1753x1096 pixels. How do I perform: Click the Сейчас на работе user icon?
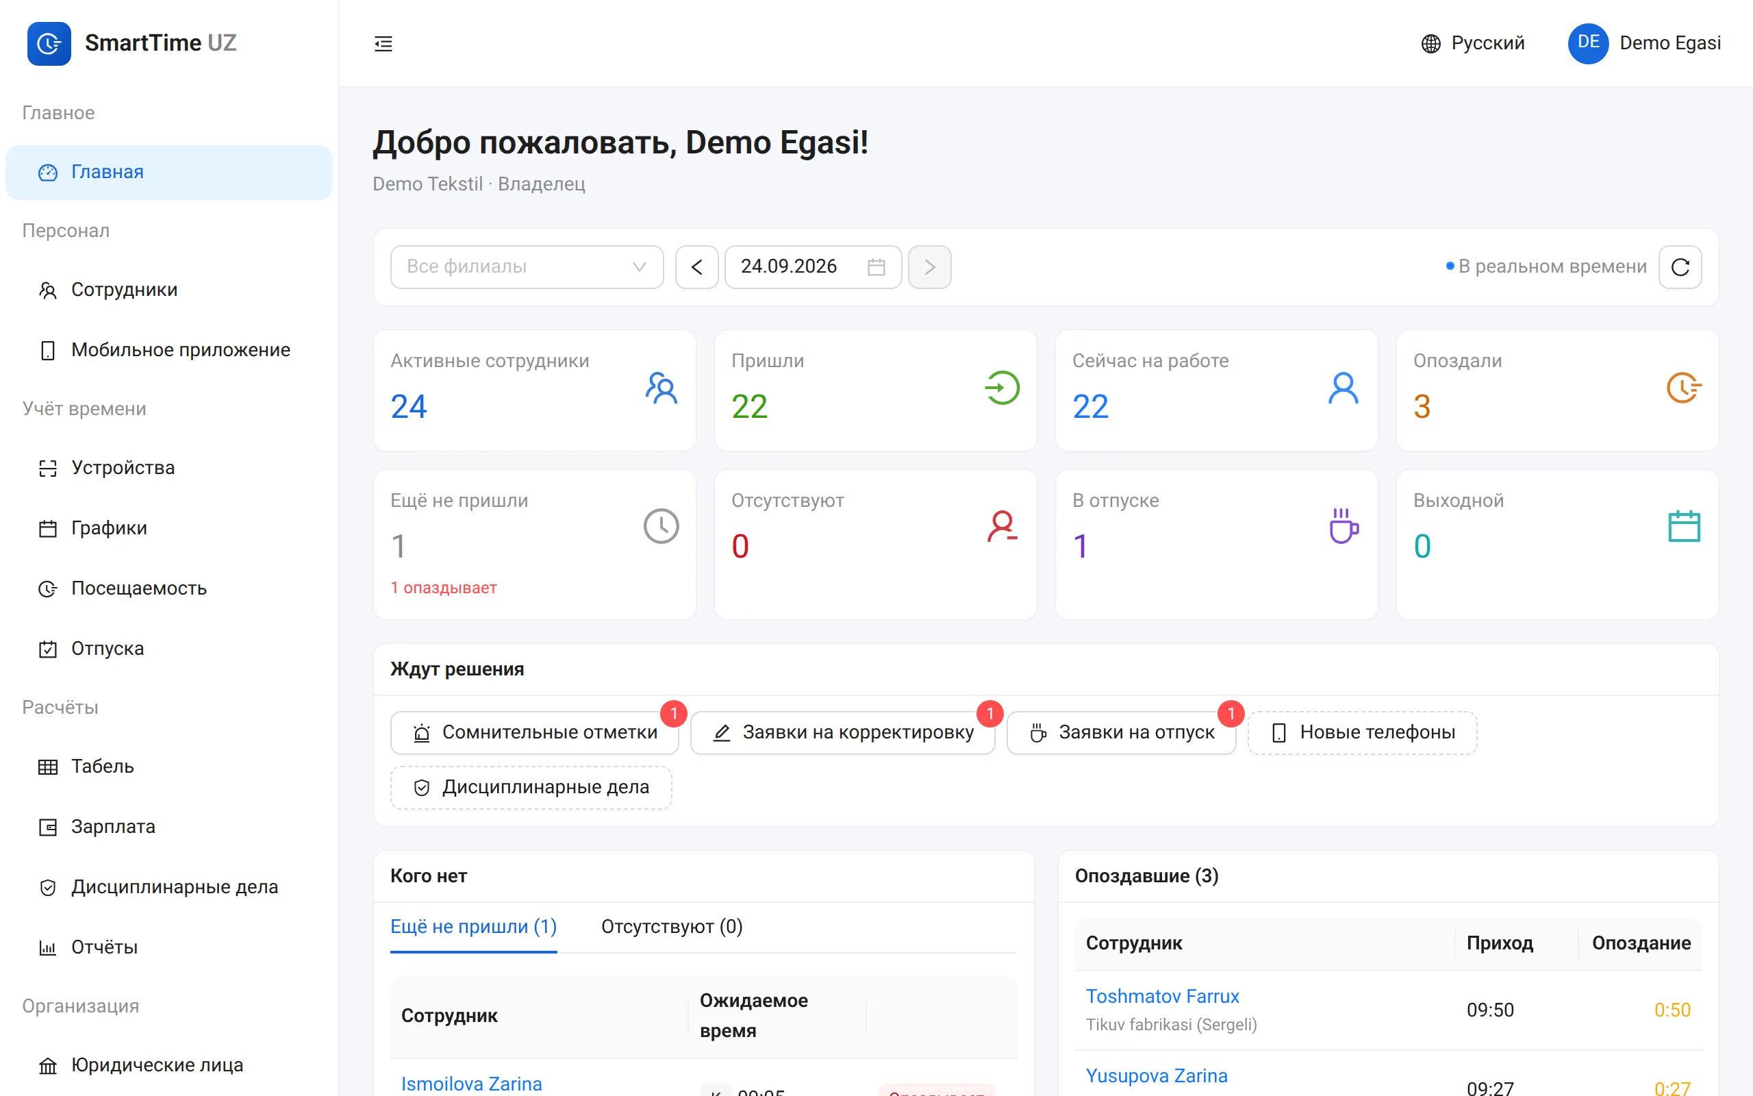[1343, 388]
